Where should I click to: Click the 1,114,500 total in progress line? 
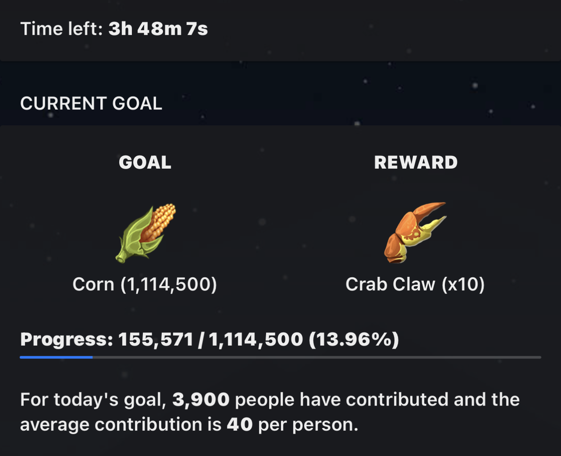click(256, 339)
